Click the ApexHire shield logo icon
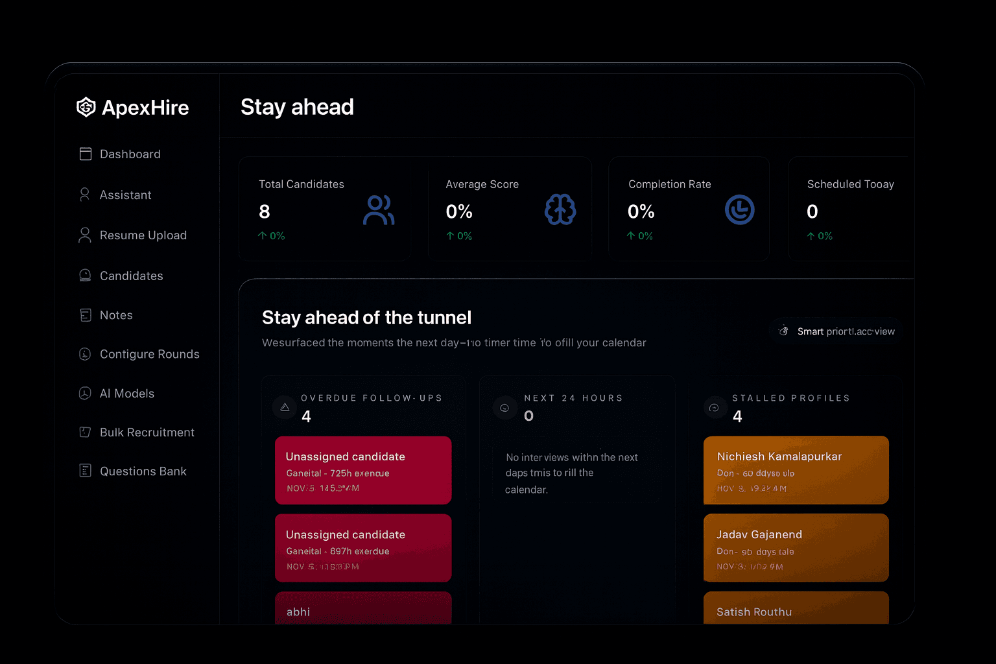 click(x=86, y=107)
